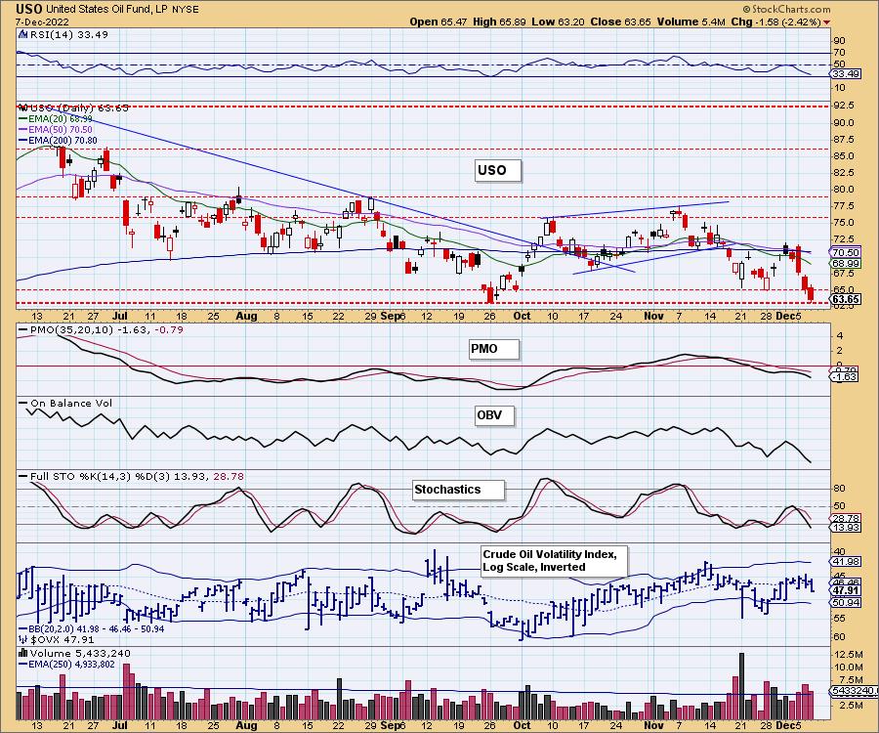Click the EMA(200) 70.80 legend entry
The height and width of the screenshot is (733, 879).
pyautogui.click(x=59, y=140)
